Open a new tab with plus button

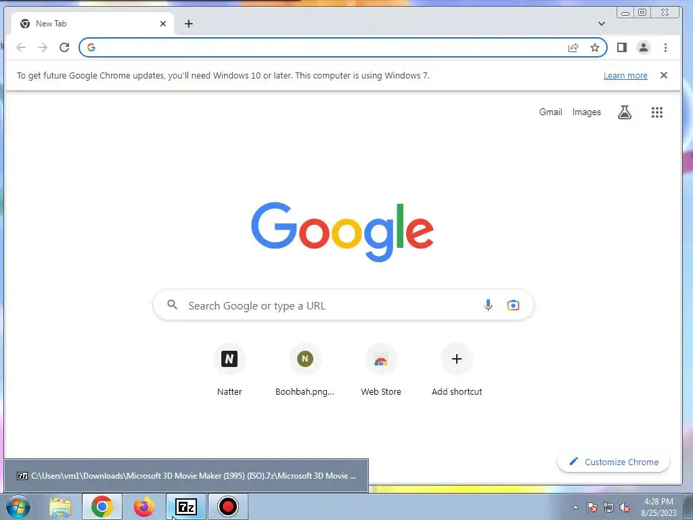189,24
